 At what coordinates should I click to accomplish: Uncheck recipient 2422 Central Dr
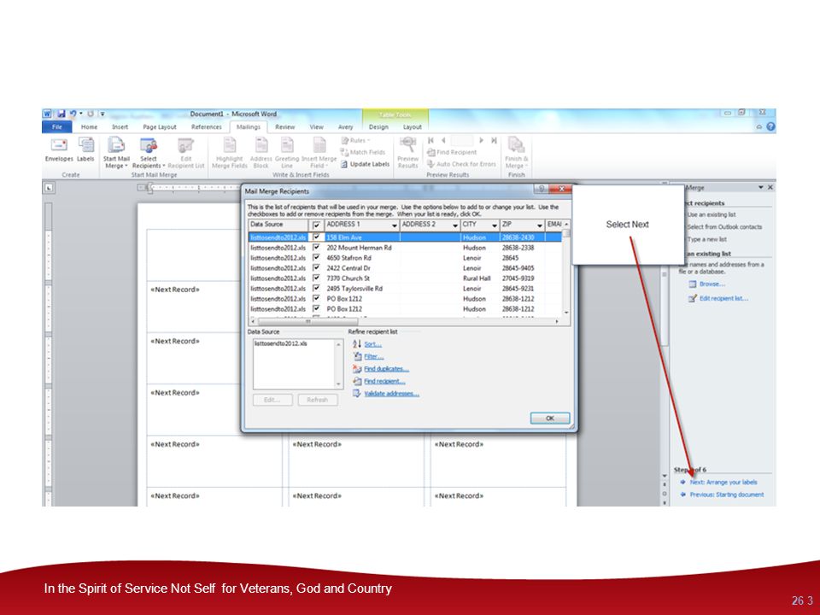(x=316, y=267)
